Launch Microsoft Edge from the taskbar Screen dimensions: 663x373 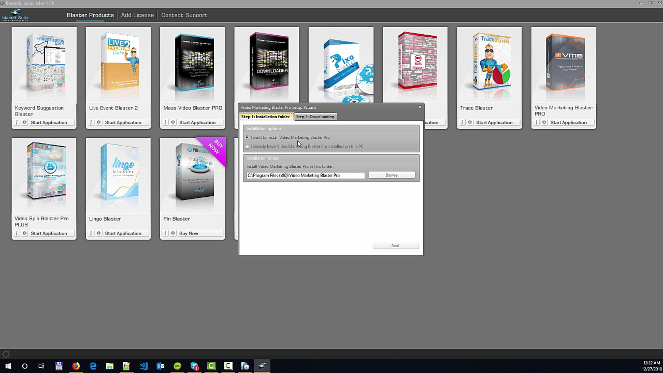coord(93,366)
